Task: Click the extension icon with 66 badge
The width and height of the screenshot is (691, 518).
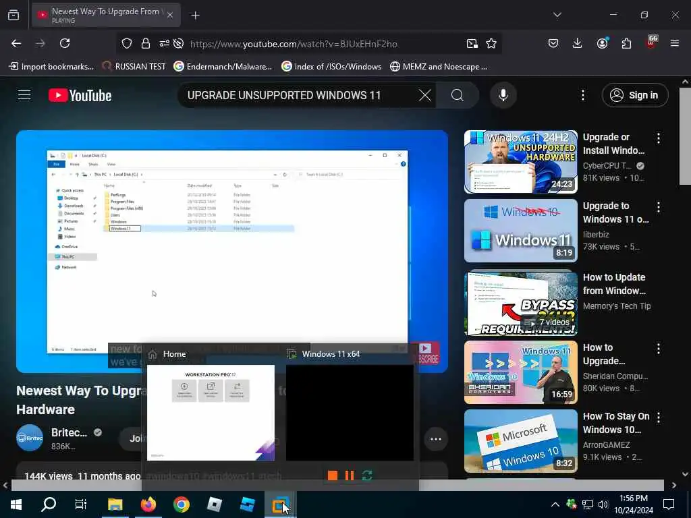Action: click(651, 42)
